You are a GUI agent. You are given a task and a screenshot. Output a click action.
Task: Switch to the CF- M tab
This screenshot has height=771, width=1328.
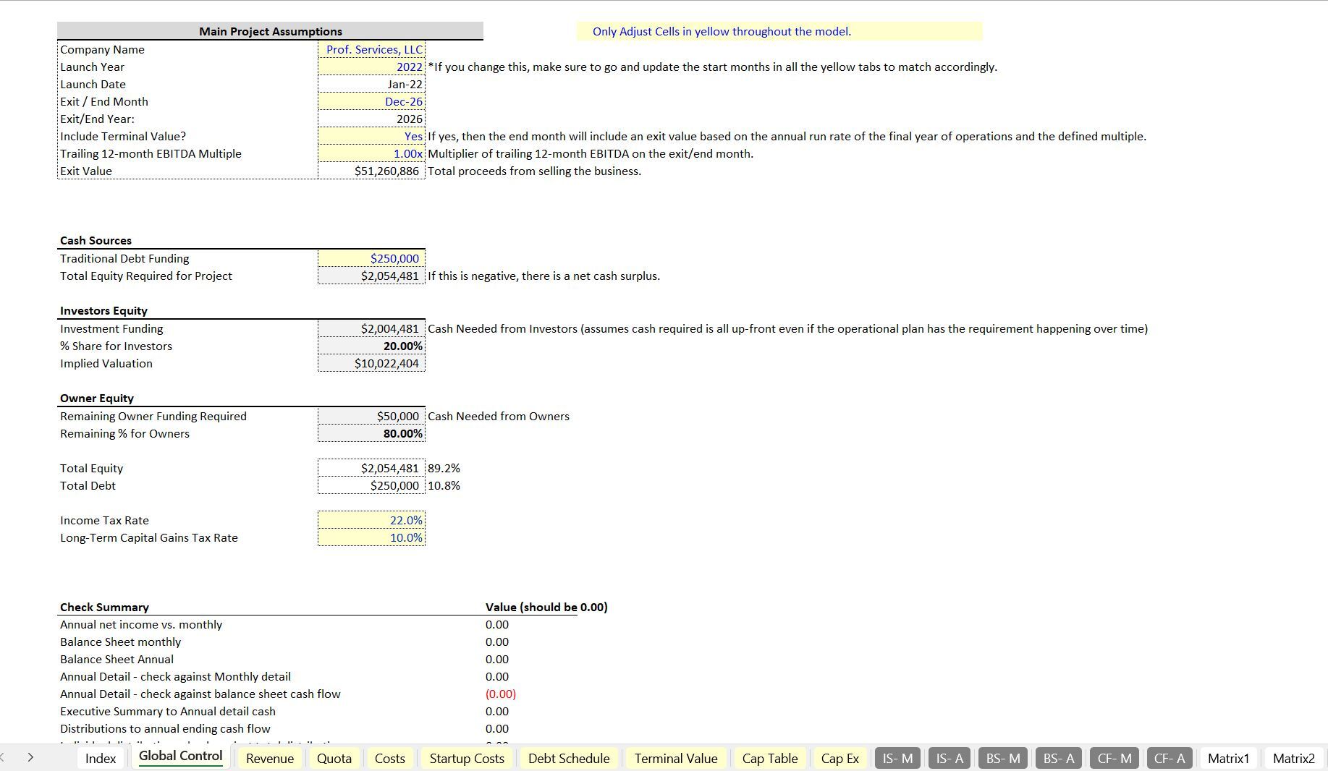click(x=1115, y=758)
